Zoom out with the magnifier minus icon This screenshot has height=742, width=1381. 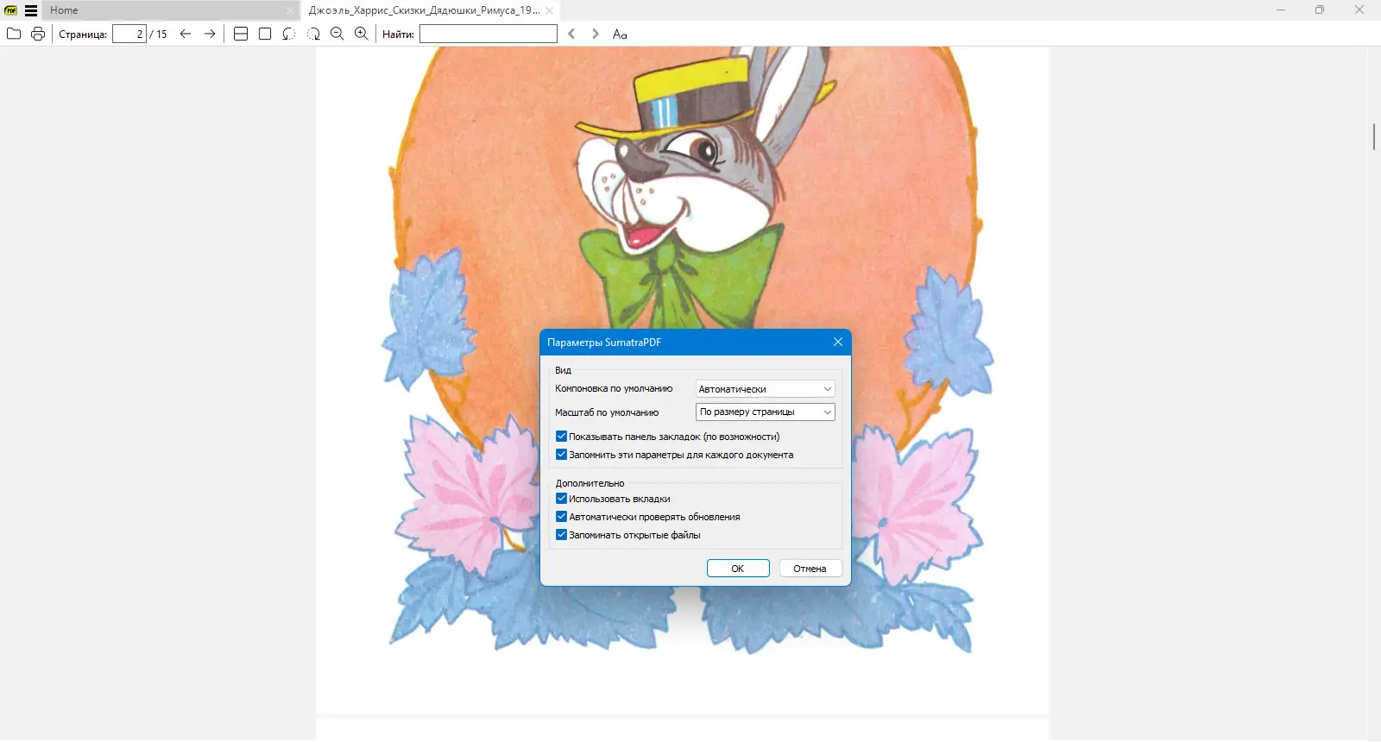tap(337, 34)
